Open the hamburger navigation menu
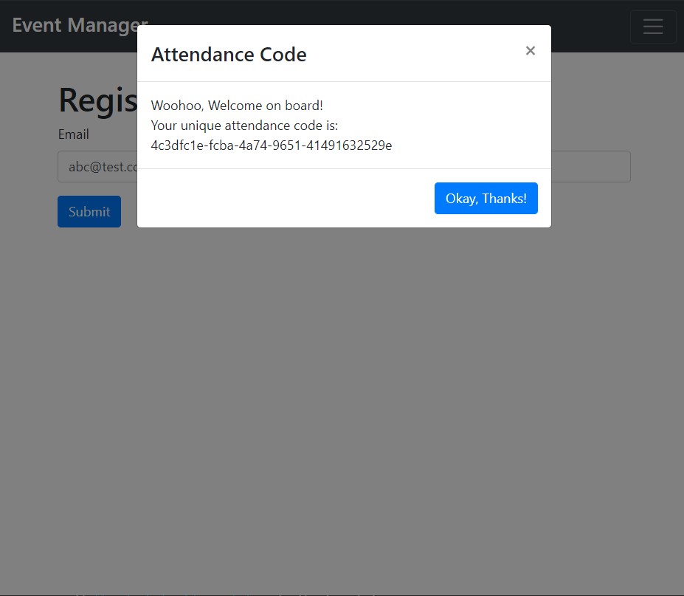684x596 pixels. (653, 27)
